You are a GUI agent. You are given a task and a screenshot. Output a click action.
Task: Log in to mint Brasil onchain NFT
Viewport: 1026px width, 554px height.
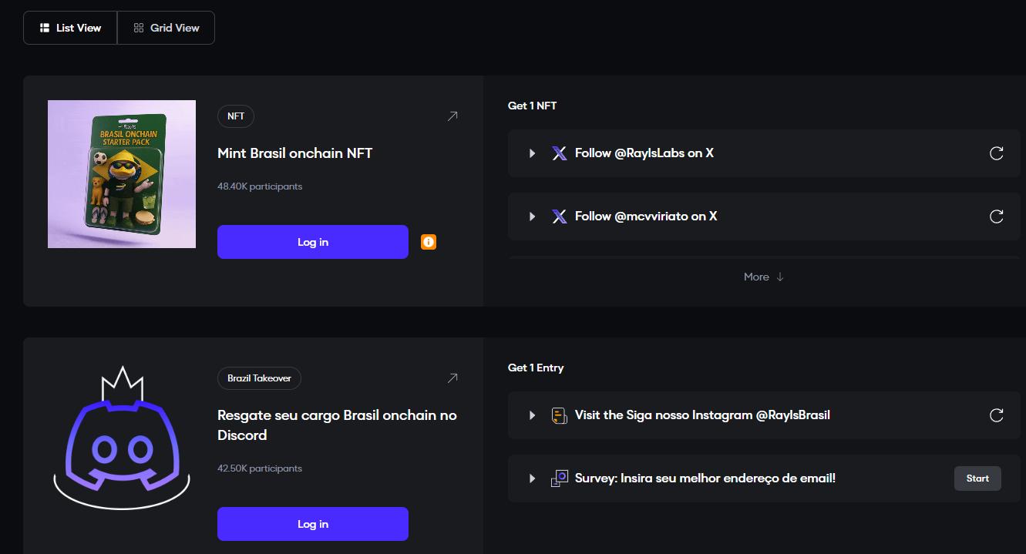pyautogui.click(x=312, y=242)
